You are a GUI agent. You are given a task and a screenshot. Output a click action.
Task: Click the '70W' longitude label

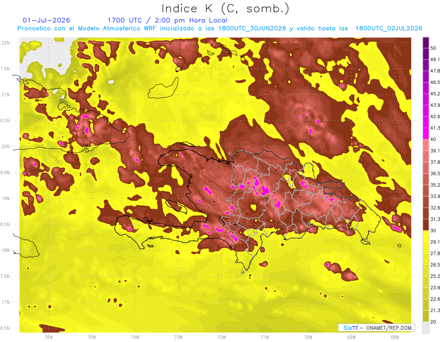point(308,337)
